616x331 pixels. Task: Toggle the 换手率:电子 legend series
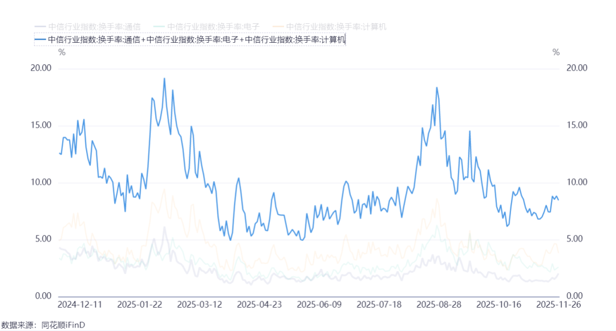(206, 27)
